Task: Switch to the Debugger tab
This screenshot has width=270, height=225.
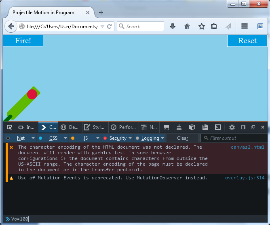Action: pyautogui.click(x=70, y=127)
